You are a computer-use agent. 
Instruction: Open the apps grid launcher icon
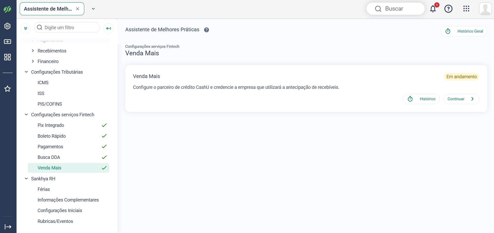[466, 9]
